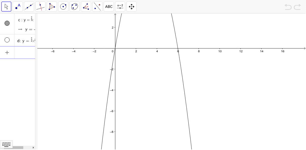
Task: Pick the Angle measurement tool
Action: pos(86,7)
